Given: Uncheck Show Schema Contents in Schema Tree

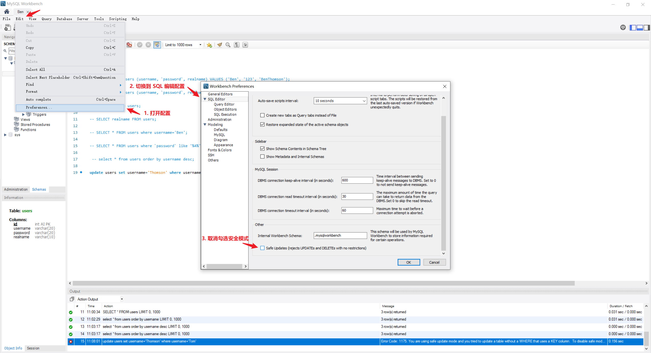Looking at the screenshot, I should (262, 149).
